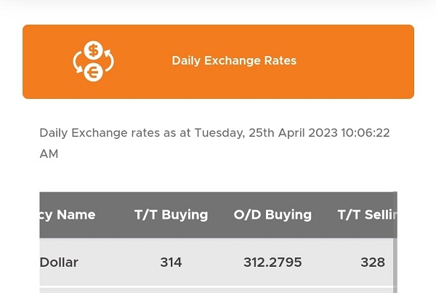The image size is (436, 293).
Task: Click the 10:06:22 timestamp text
Action: 366,133
